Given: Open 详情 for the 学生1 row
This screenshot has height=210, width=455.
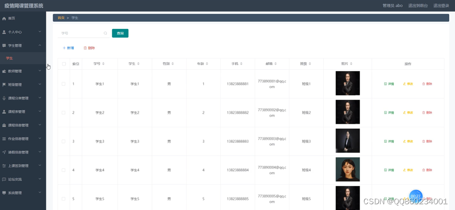Looking at the screenshot, I should 389,84.
